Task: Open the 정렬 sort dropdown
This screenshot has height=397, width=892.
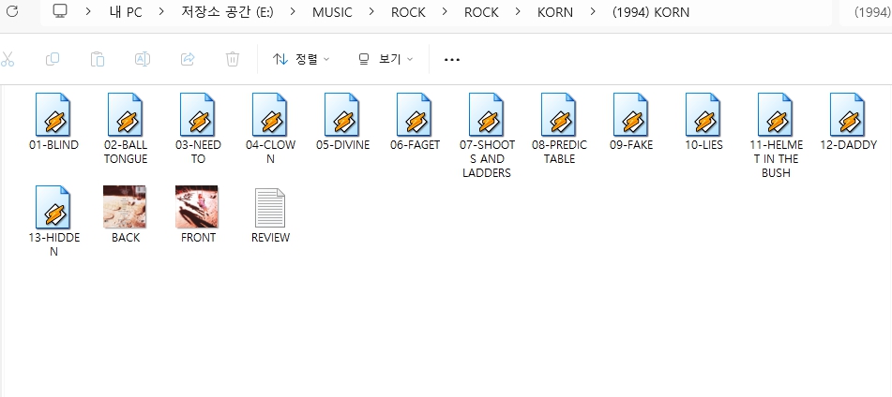Action: (301, 59)
